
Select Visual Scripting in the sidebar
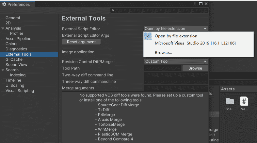coord(20,91)
